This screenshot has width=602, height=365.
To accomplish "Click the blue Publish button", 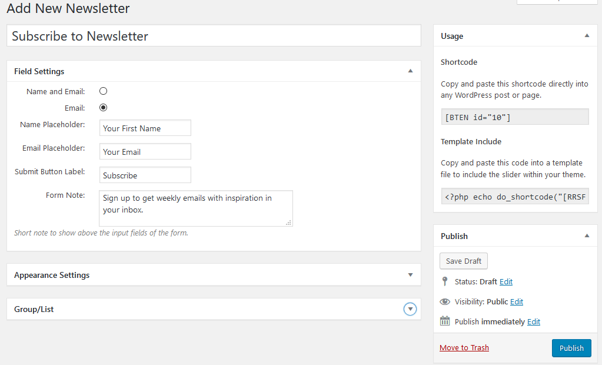I will [x=571, y=348].
